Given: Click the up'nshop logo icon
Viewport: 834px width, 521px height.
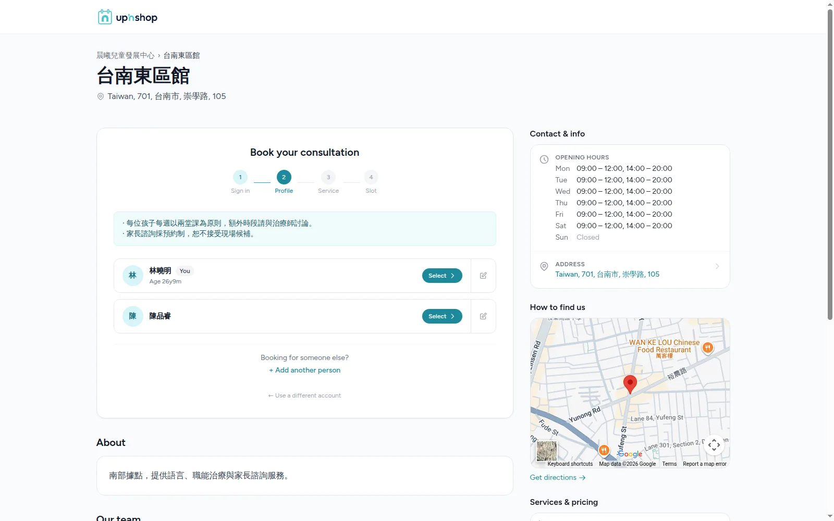Looking at the screenshot, I should point(105,17).
